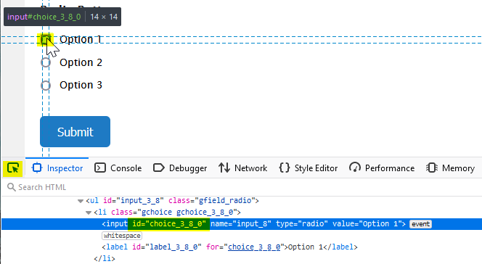Open the Console tab
This screenshot has height=264, width=482.
click(118, 168)
